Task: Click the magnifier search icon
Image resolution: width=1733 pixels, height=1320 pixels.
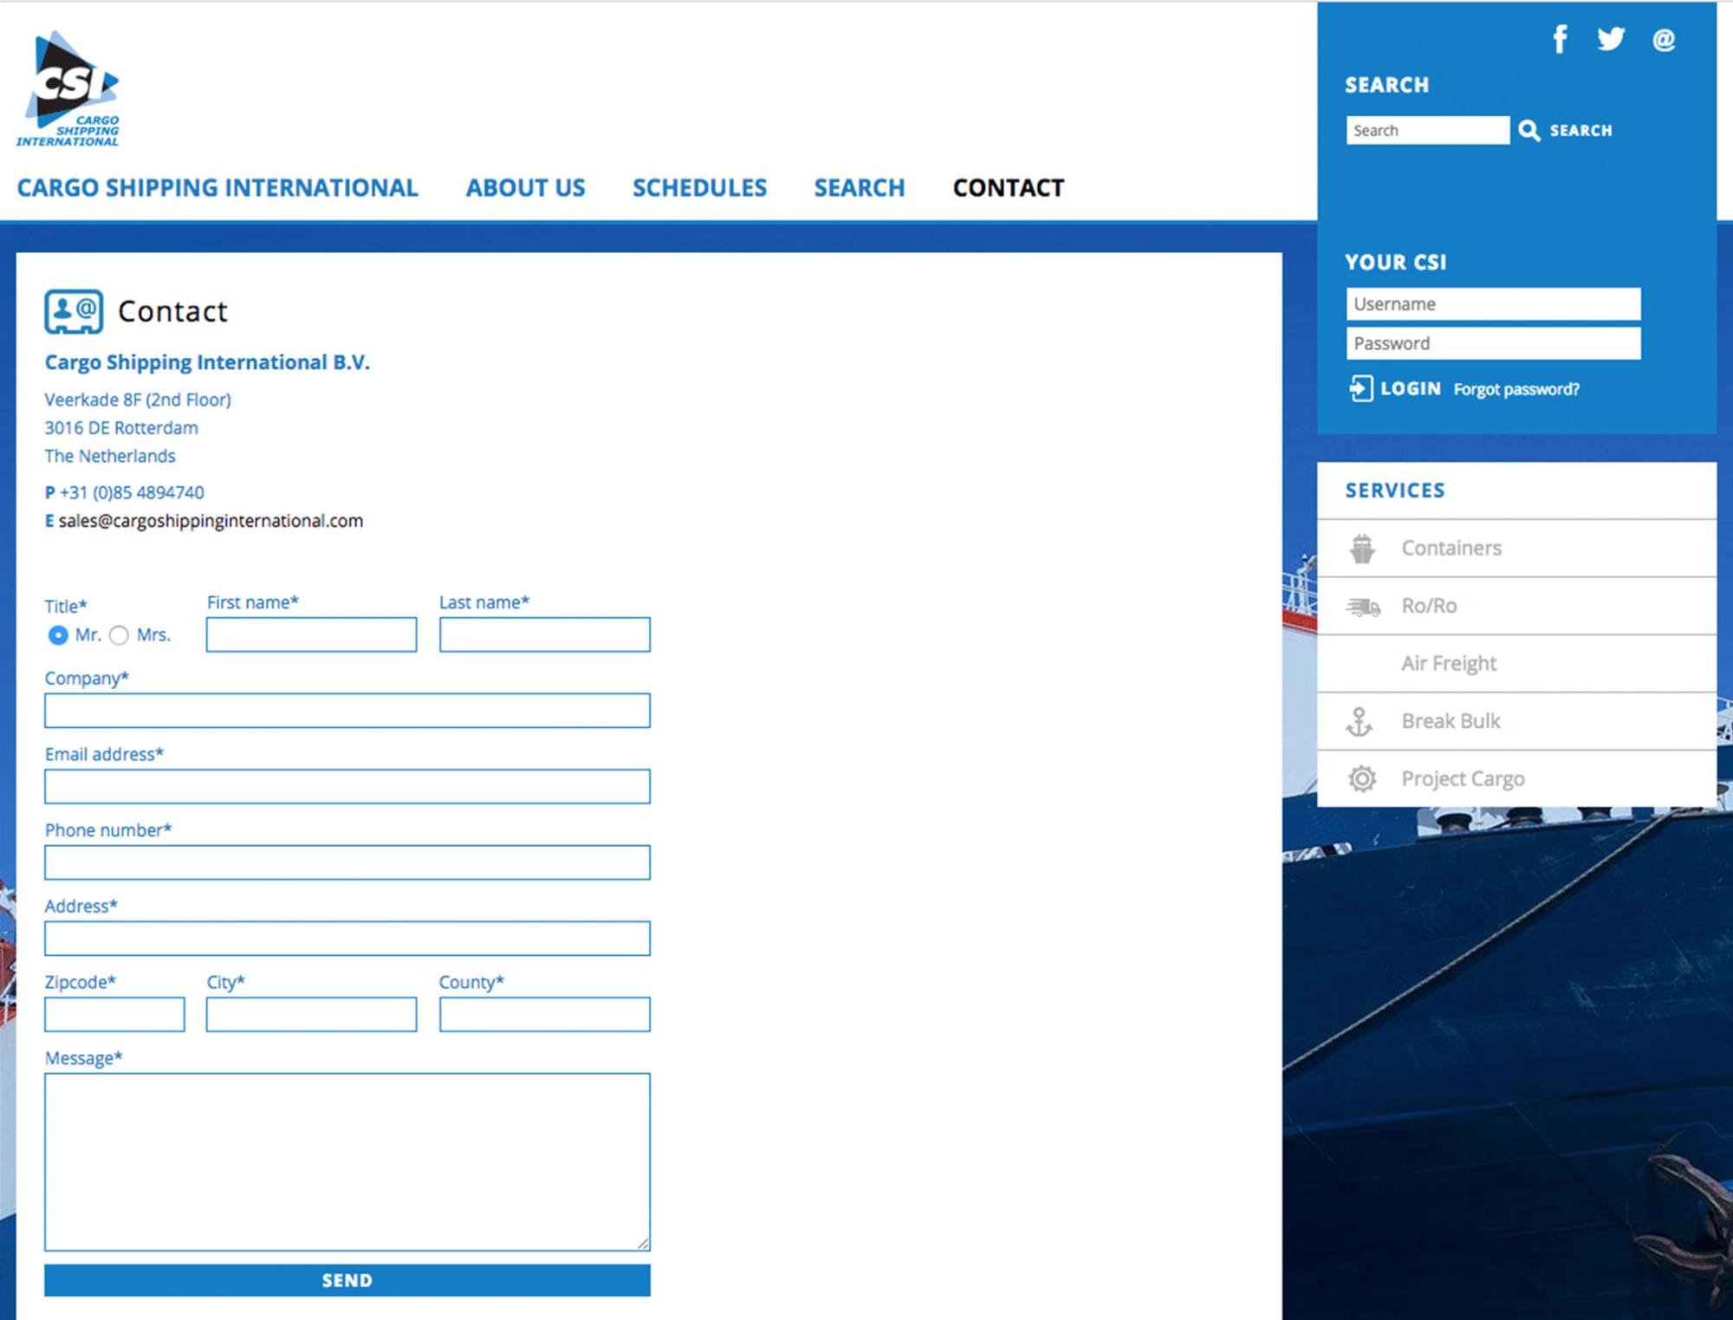Action: 1529,131
